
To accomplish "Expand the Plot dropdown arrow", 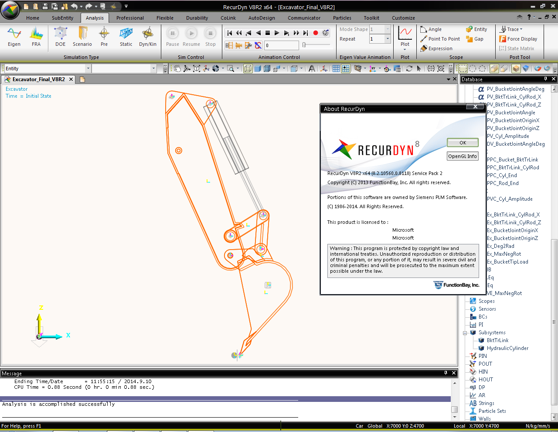I will (x=405, y=49).
